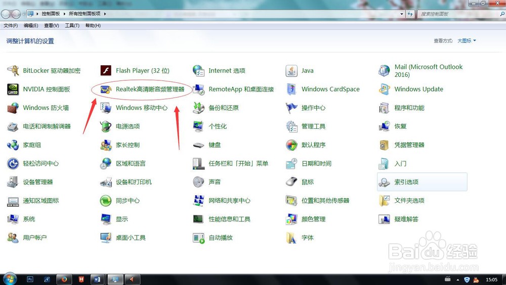Screen dimensions: 506x285
Task: Open the 声音 speaker icon
Action: 198,182
